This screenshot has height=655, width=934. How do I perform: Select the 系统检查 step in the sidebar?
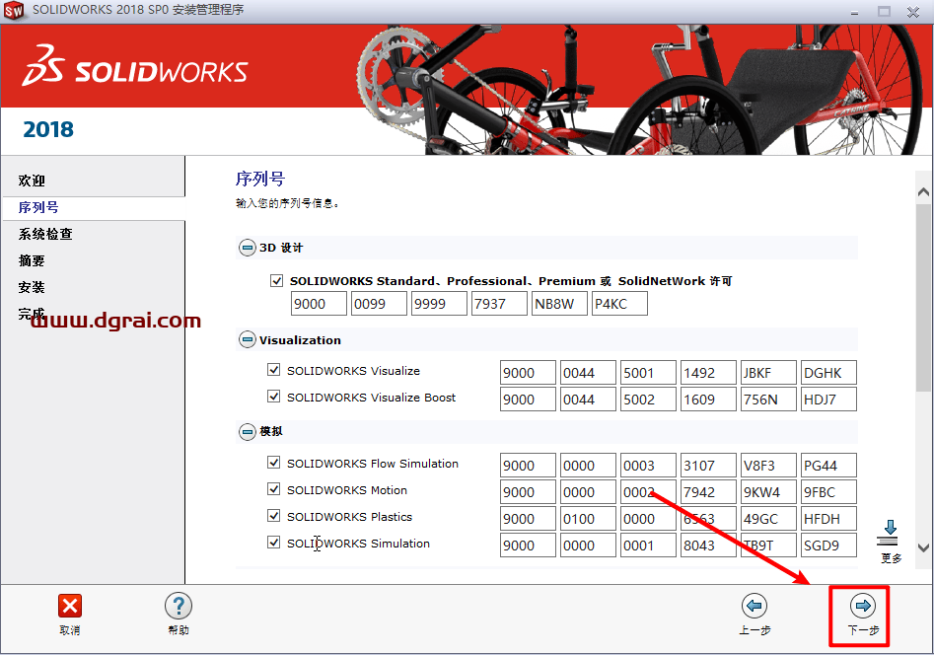pos(45,234)
